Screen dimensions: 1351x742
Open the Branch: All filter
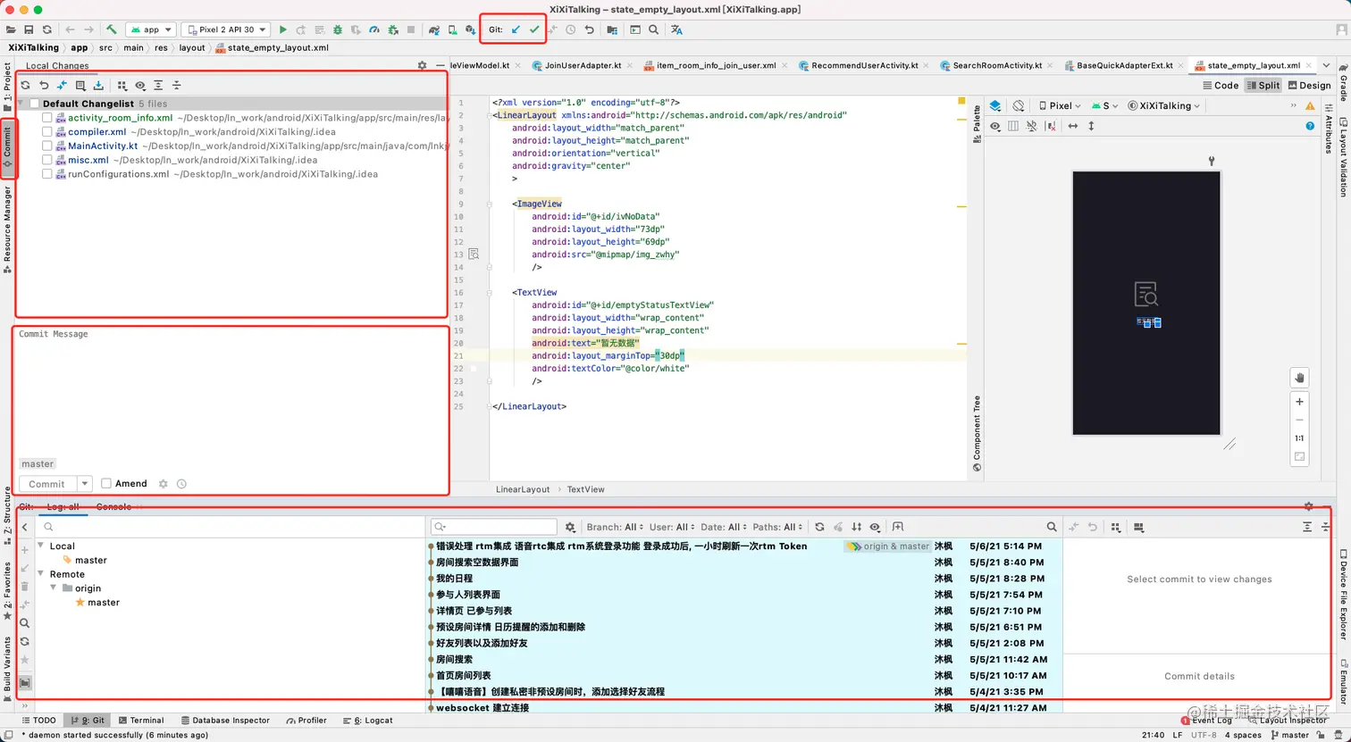click(613, 528)
